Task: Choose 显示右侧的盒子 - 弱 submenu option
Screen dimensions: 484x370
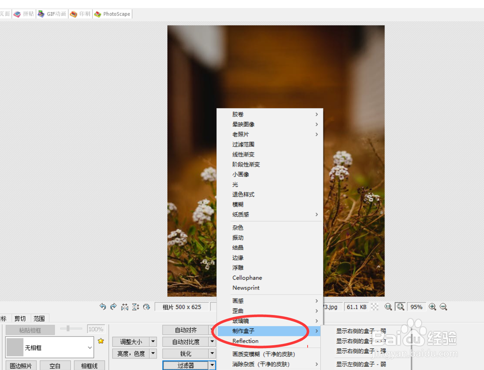Action: click(361, 331)
